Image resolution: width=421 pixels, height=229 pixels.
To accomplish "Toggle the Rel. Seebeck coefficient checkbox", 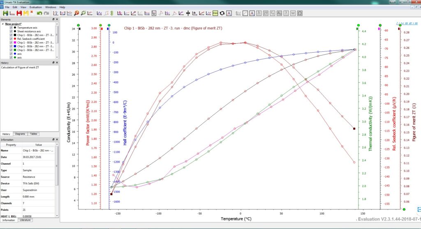I will pos(11,39).
